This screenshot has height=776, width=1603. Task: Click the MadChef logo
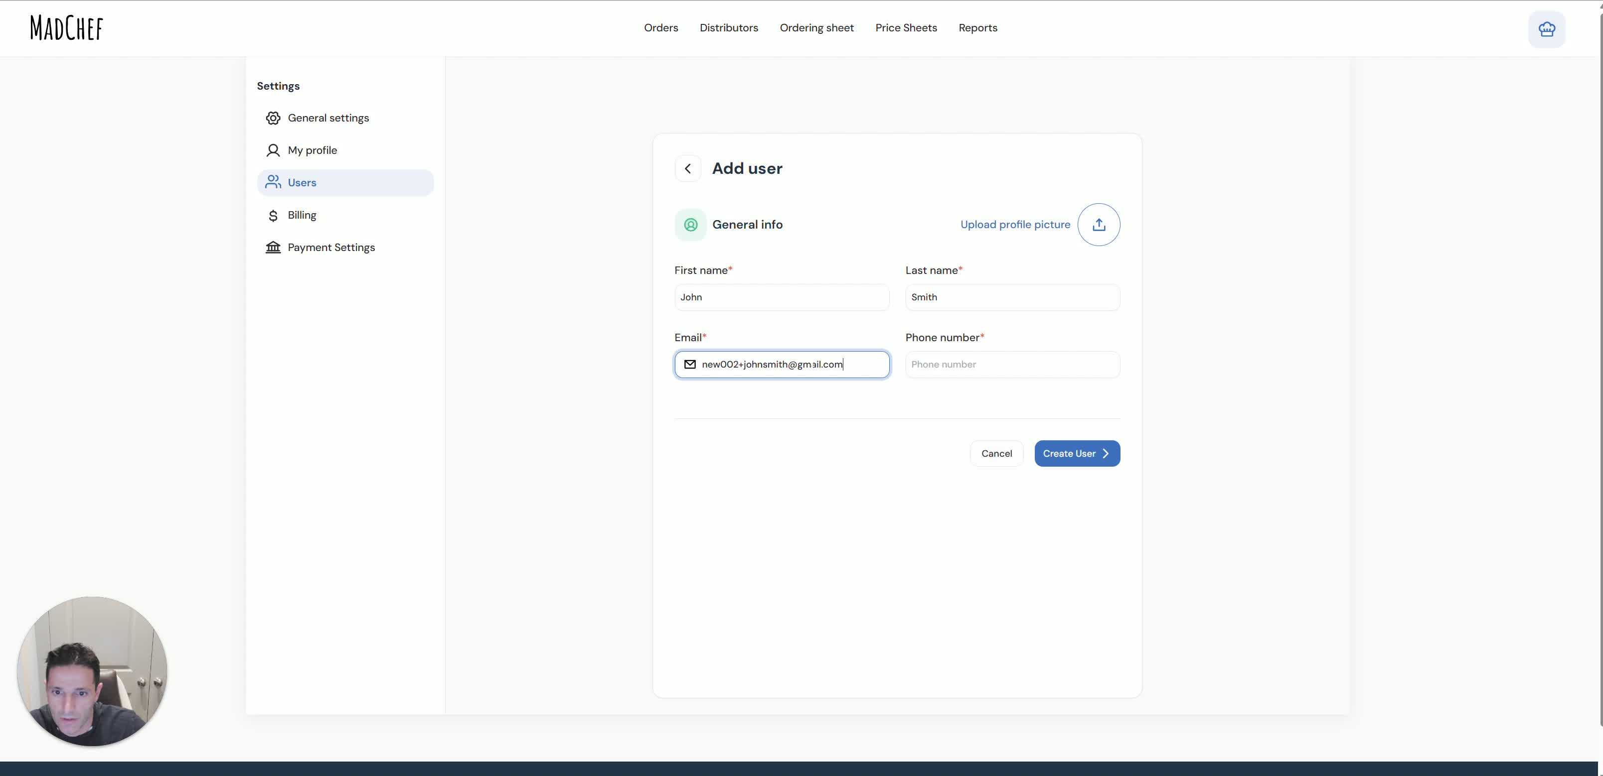pyautogui.click(x=67, y=28)
